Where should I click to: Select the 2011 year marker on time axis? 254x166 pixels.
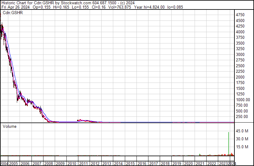(84, 164)
